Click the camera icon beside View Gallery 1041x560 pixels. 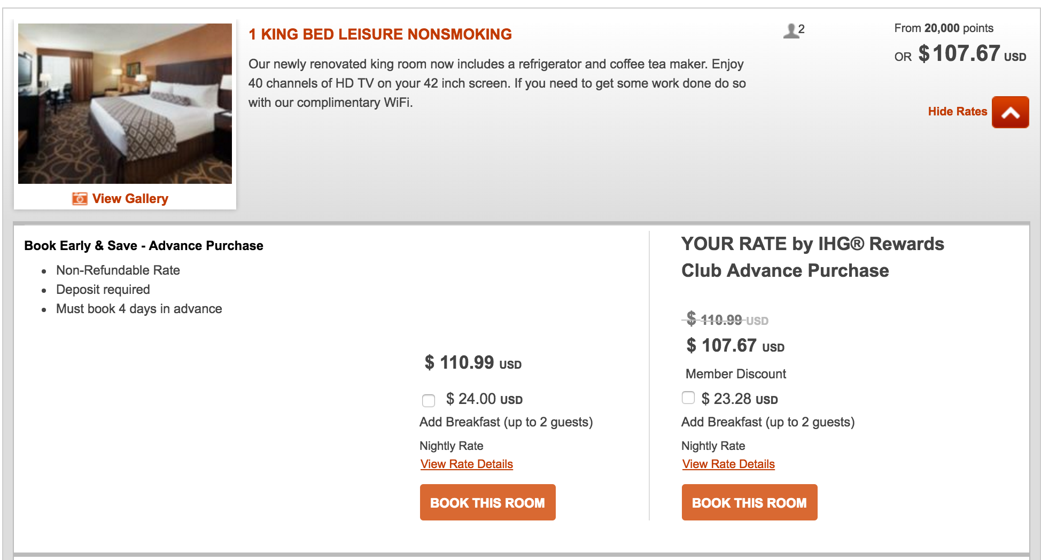pyautogui.click(x=80, y=199)
